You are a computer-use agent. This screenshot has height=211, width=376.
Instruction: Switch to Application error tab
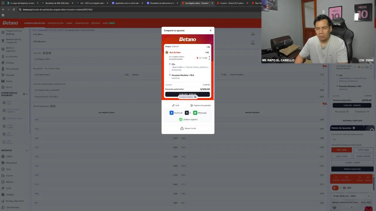click(x=127, y=3)
